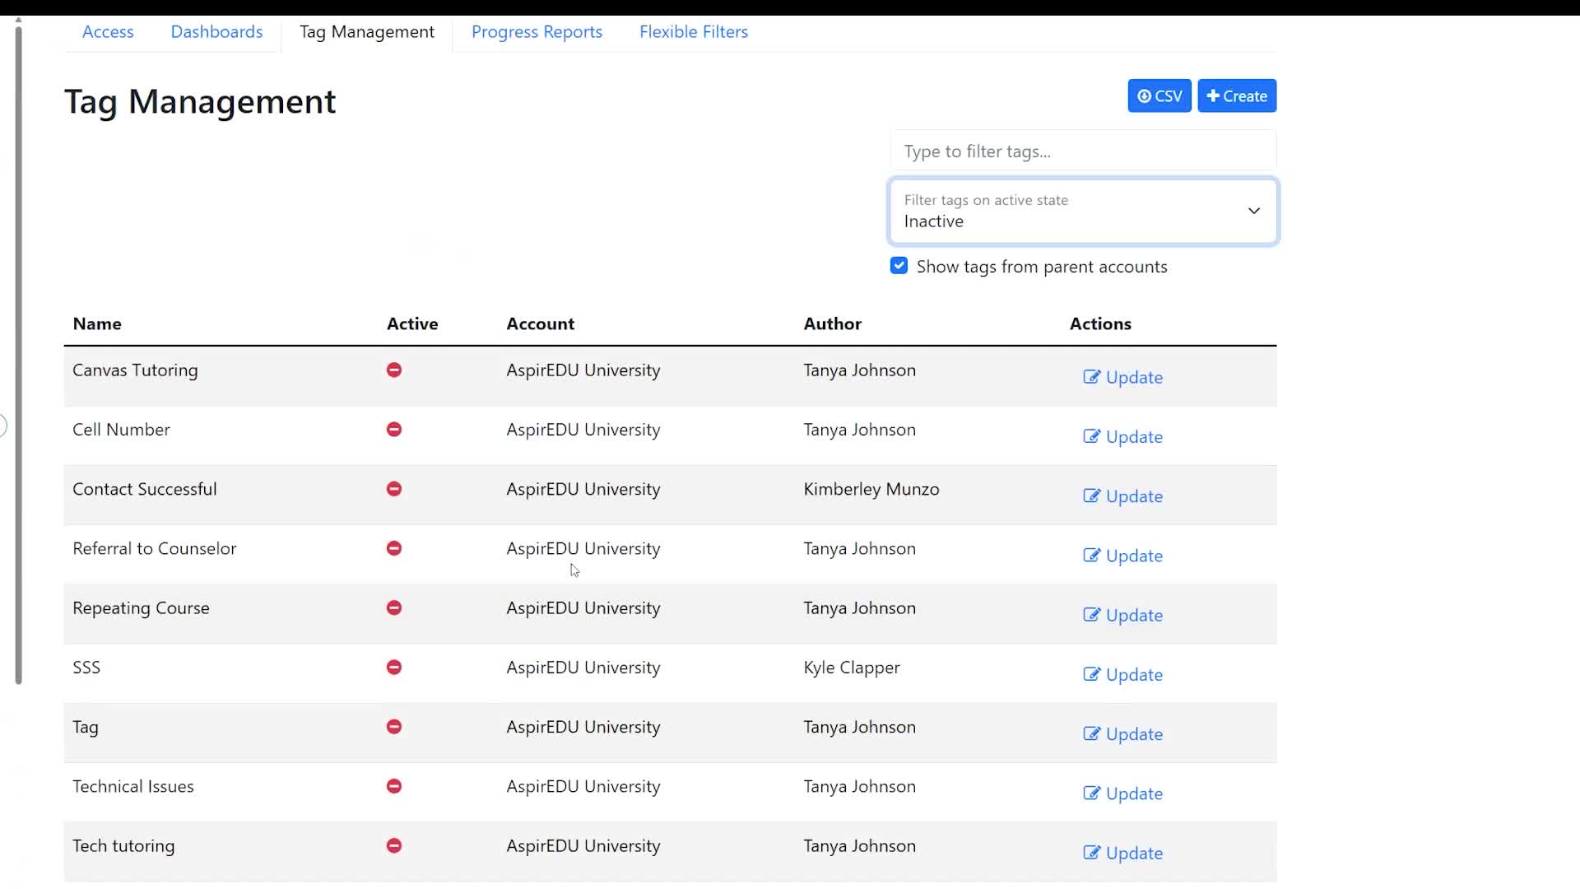Click the Active column header

412,324
